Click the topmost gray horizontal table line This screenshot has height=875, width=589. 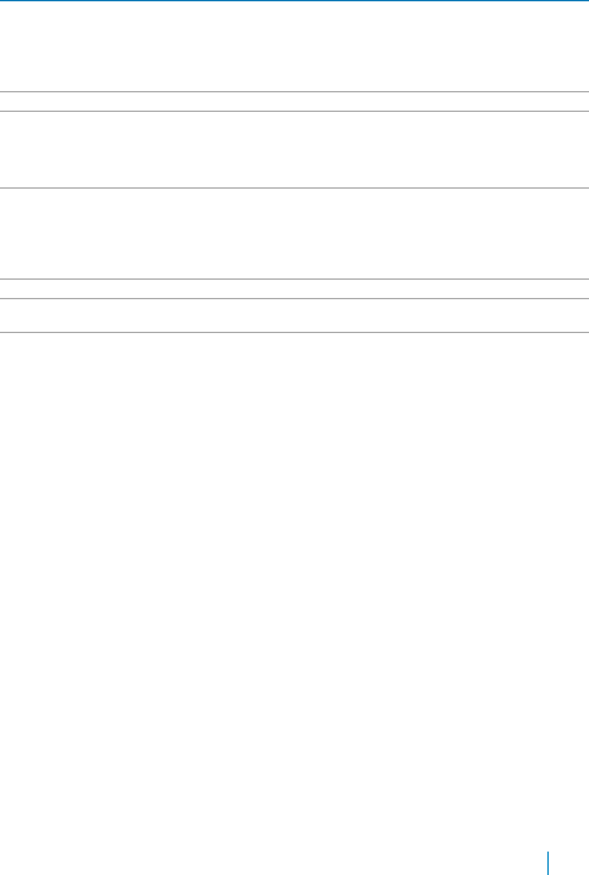point(294,92)
